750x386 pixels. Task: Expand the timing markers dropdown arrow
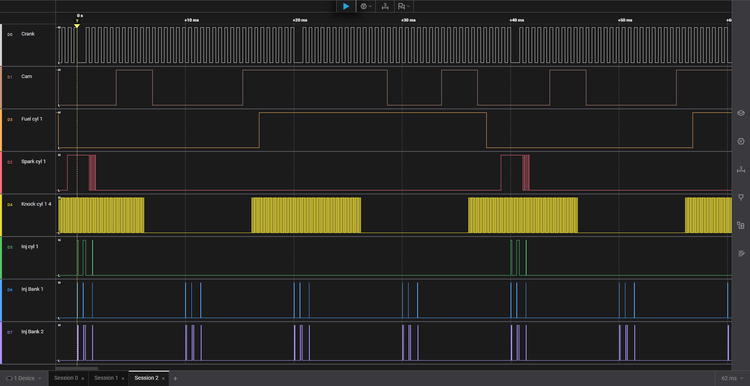(408, 6)
